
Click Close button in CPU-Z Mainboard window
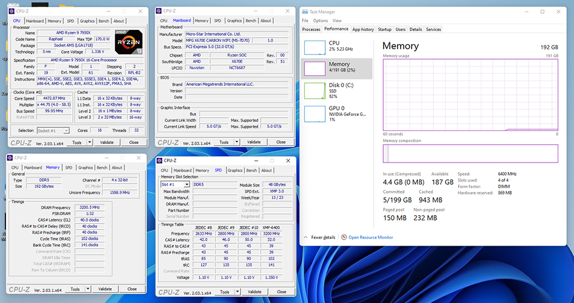281,142
